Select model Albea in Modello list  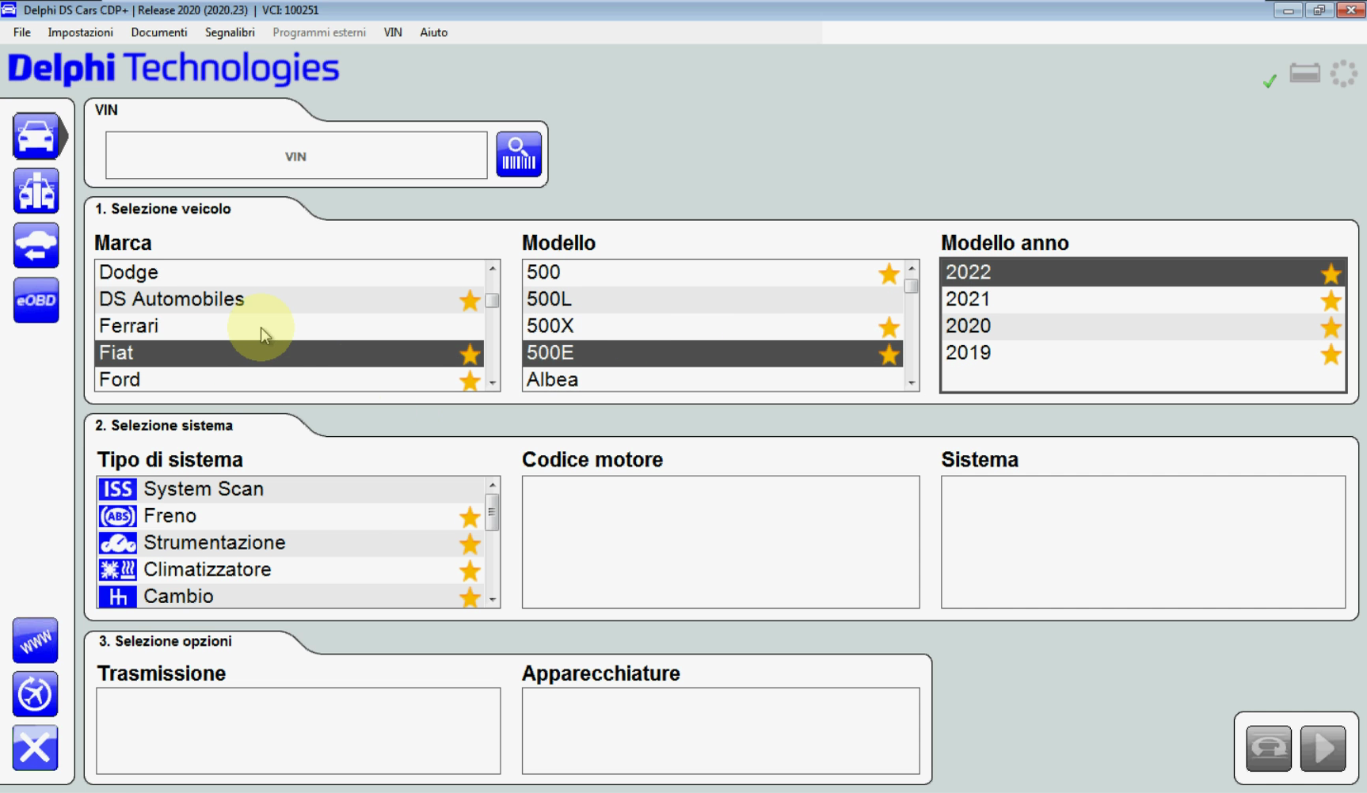click(713, 380)
